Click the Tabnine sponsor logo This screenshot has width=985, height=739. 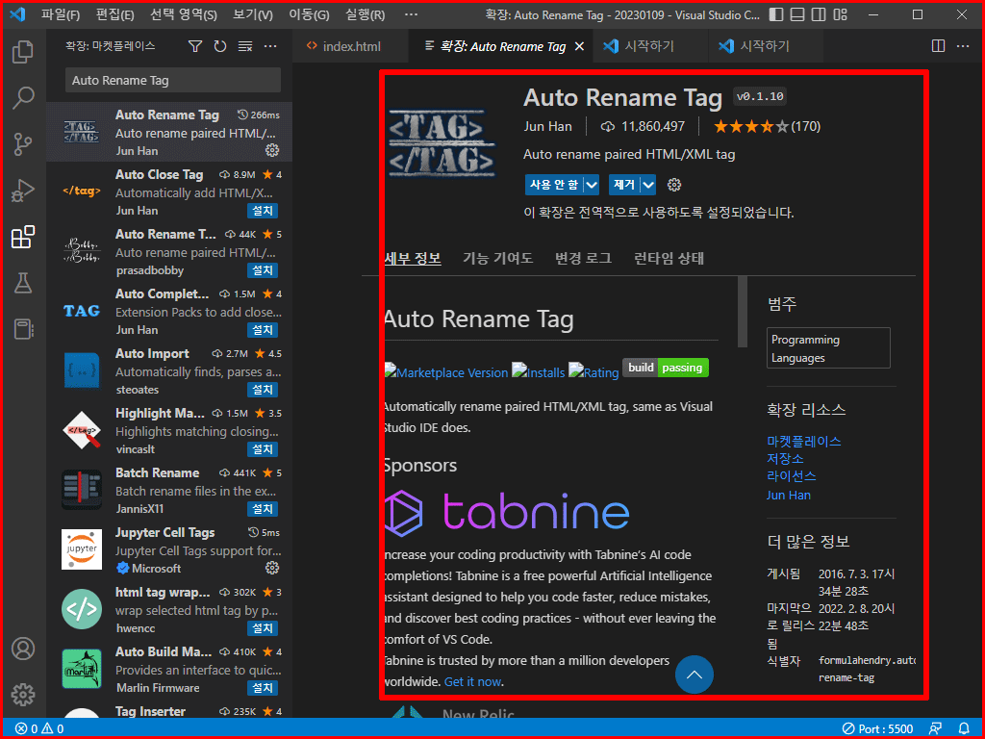pyautogui.click(x=506, y=512)
